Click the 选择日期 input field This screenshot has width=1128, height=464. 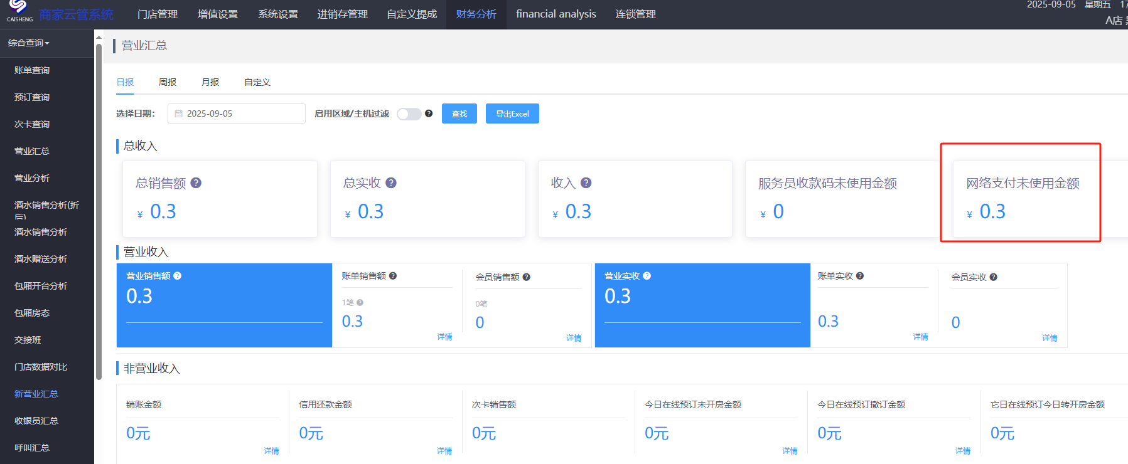237,113
